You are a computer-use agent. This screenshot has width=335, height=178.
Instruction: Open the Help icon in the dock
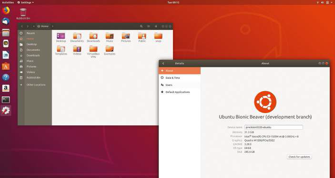(x=6, y=77)
